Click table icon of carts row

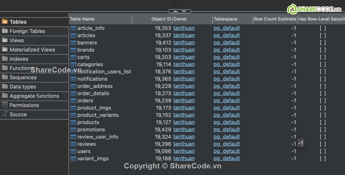click(x=73, y=57)
